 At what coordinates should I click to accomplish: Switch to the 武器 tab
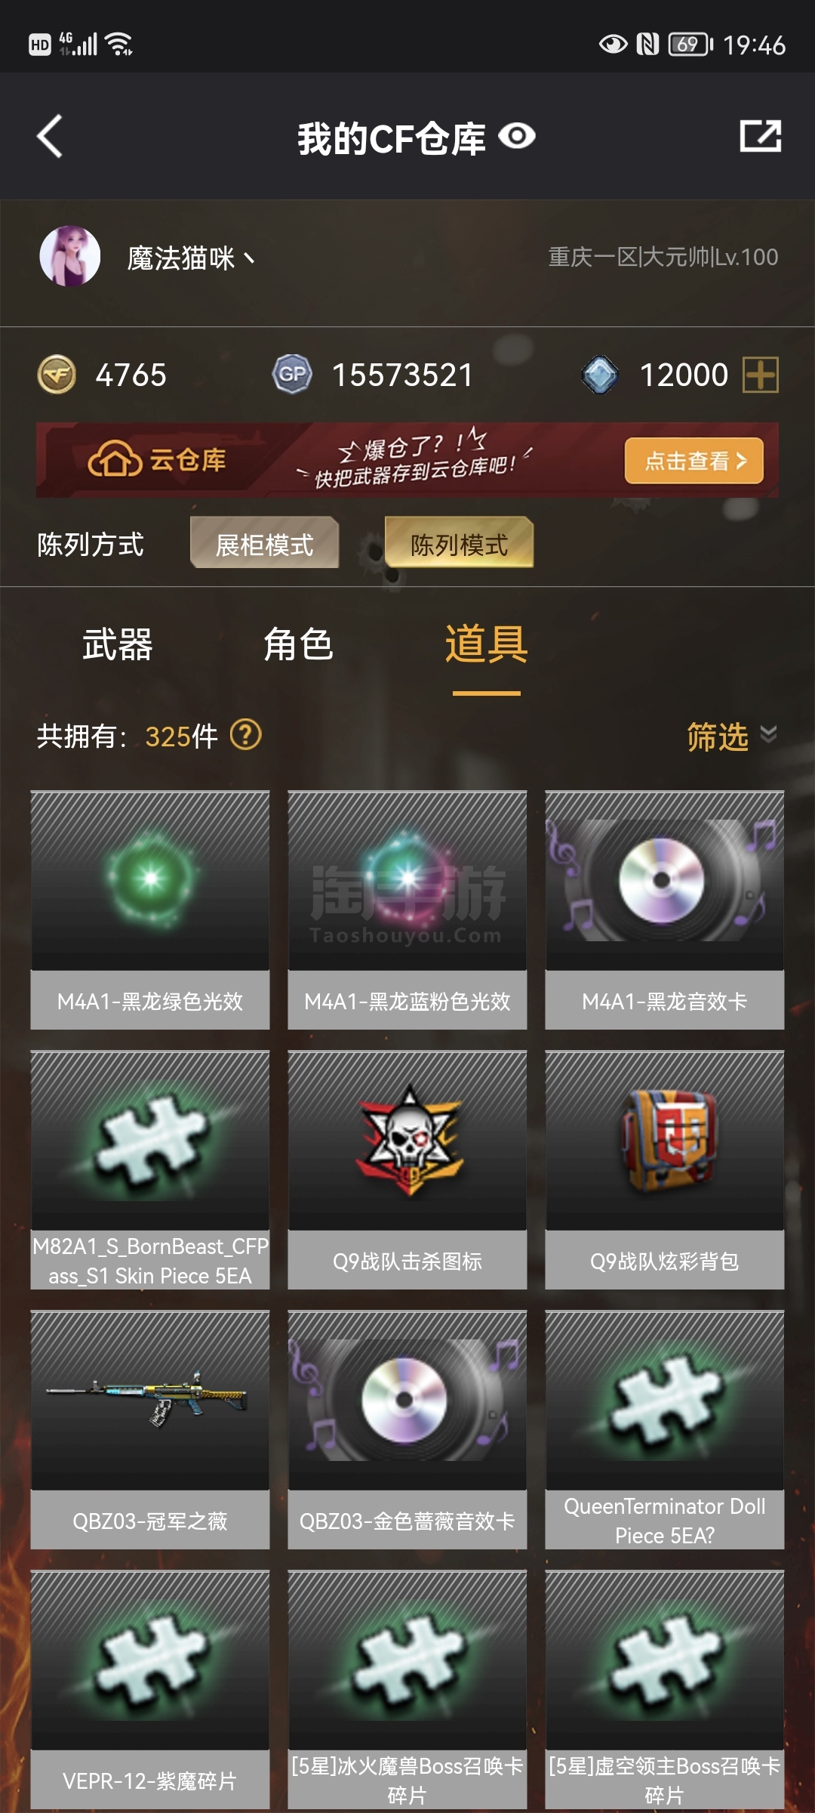pyautogui.click(x=118, y=644)
